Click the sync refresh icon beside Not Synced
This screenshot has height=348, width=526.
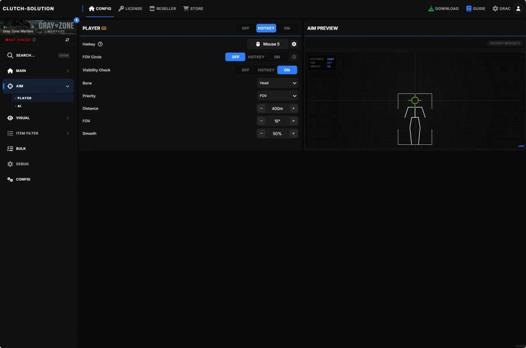click(x=67, y=40)
